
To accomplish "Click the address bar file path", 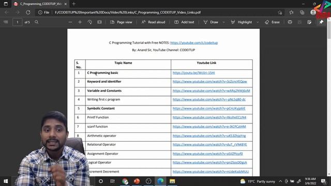I will pos(128,12).
